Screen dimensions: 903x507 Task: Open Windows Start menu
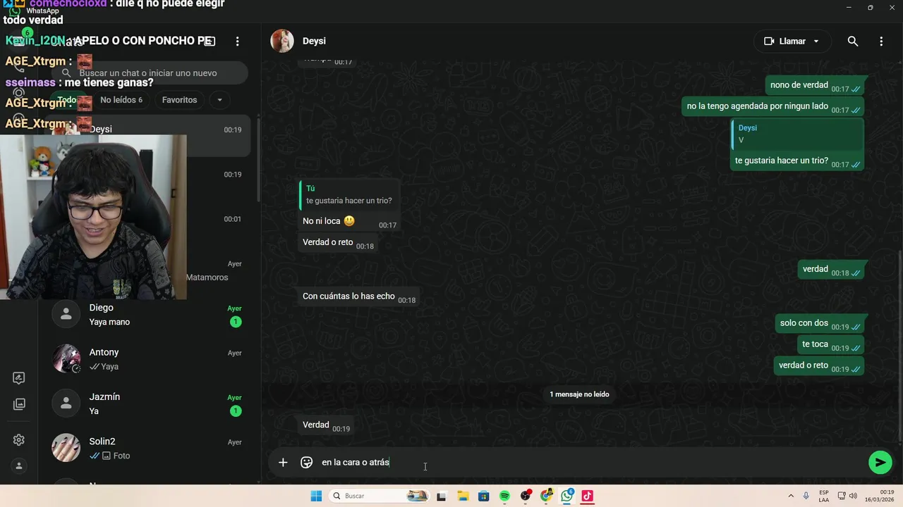[x=316, y=496]
